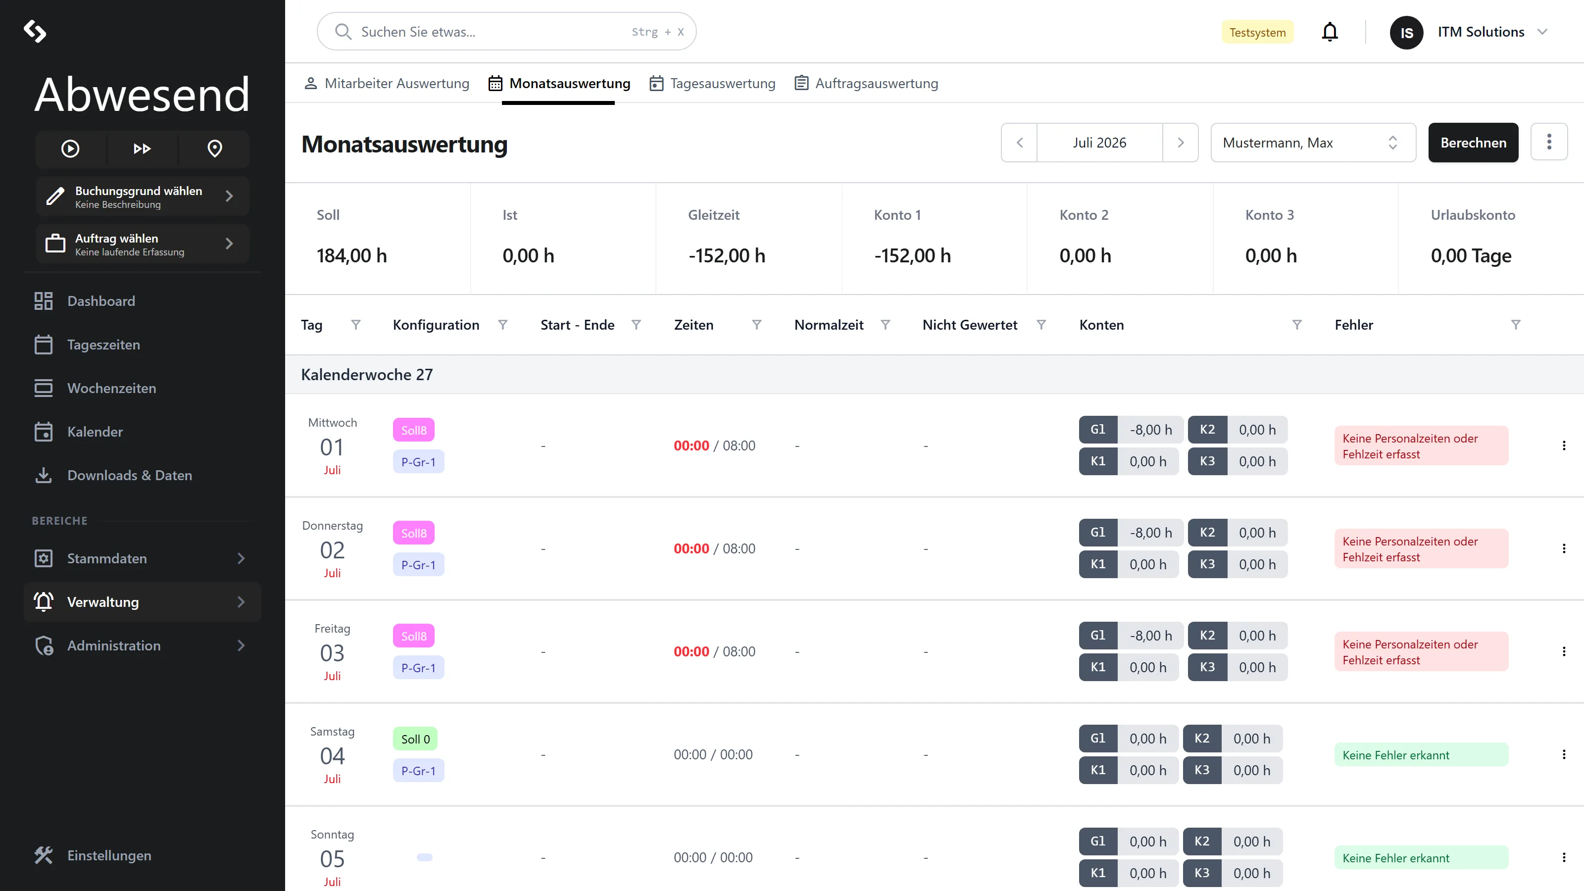This screenshot has width=1584, height=891.
Task: Open Buchungsgrund wählen selector
Action: [142, 196]
